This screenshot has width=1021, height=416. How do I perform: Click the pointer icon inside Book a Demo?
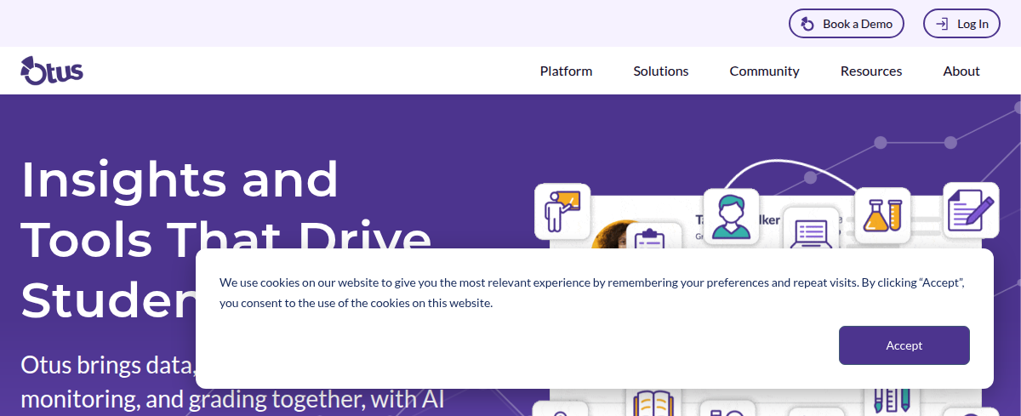pyautogui.click(x=807, y=24)
